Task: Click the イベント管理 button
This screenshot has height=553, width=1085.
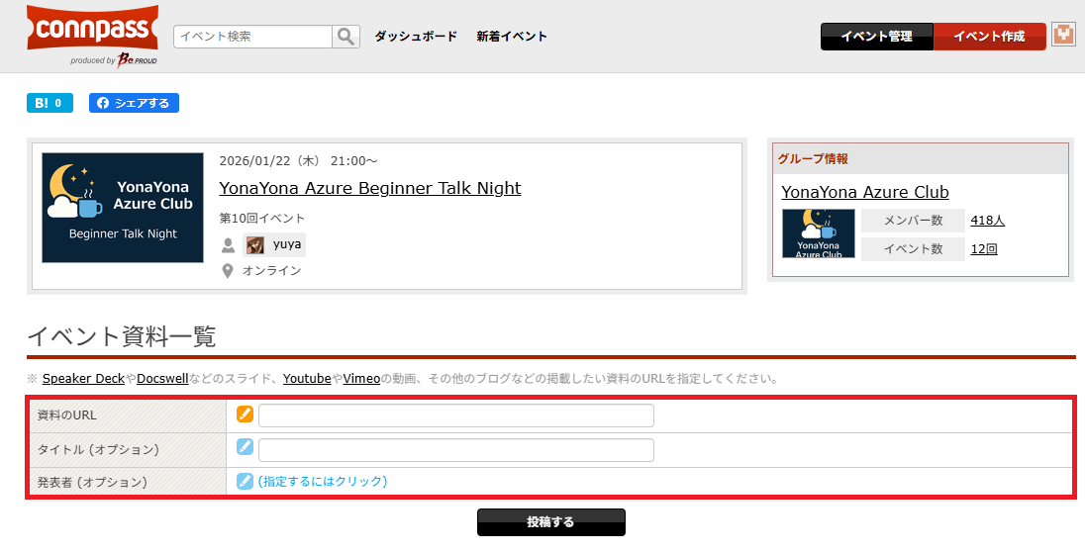Action: (x=877, y=37)
